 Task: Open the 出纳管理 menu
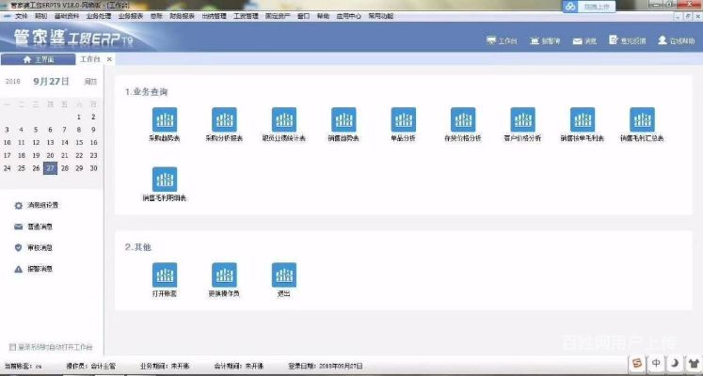[214, 16]
